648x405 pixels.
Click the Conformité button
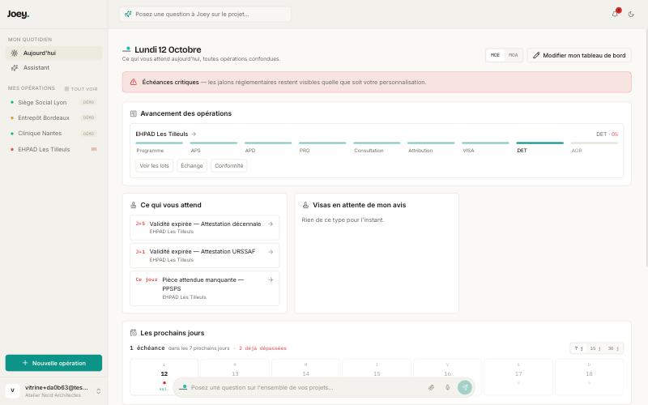tap(229, 166)
